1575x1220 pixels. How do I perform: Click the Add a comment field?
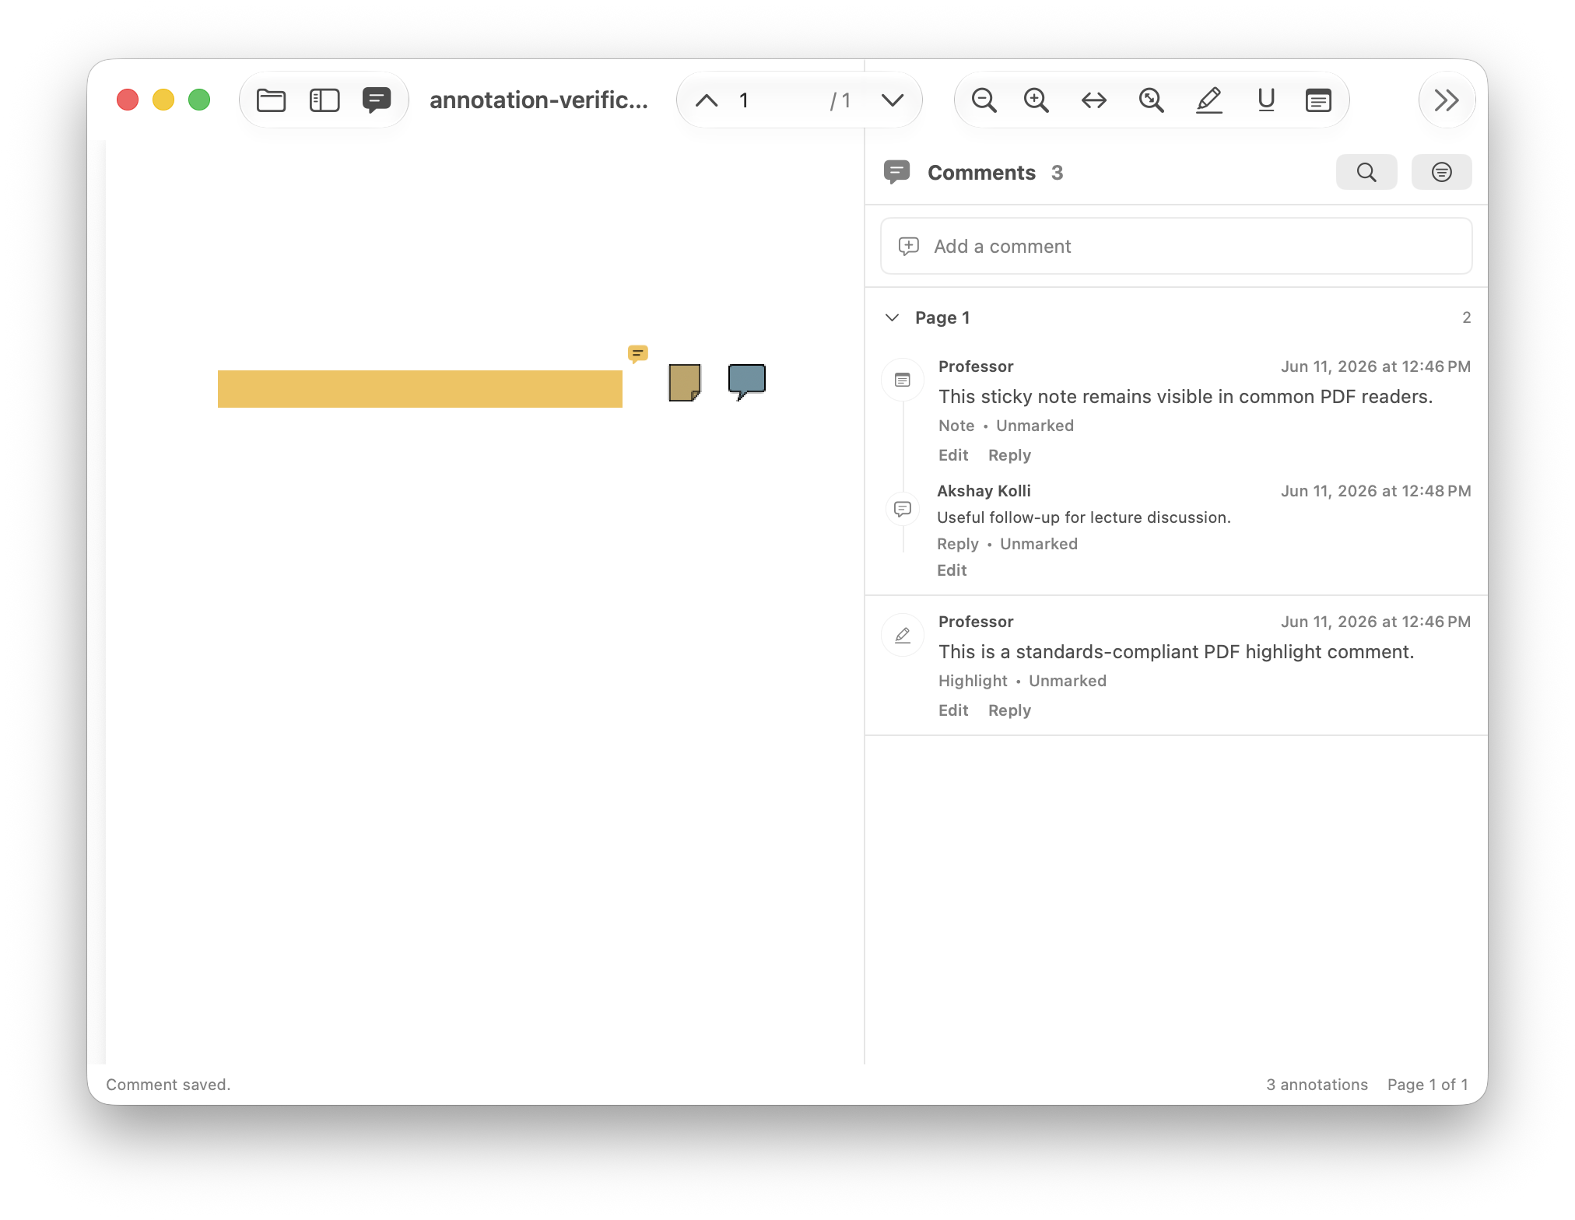coord(1176,247)
